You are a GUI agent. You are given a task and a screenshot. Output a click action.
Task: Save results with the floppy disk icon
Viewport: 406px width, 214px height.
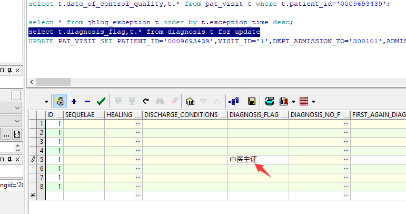tap(251, 101)
